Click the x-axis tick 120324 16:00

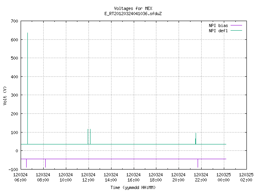(x=133, y=177)
